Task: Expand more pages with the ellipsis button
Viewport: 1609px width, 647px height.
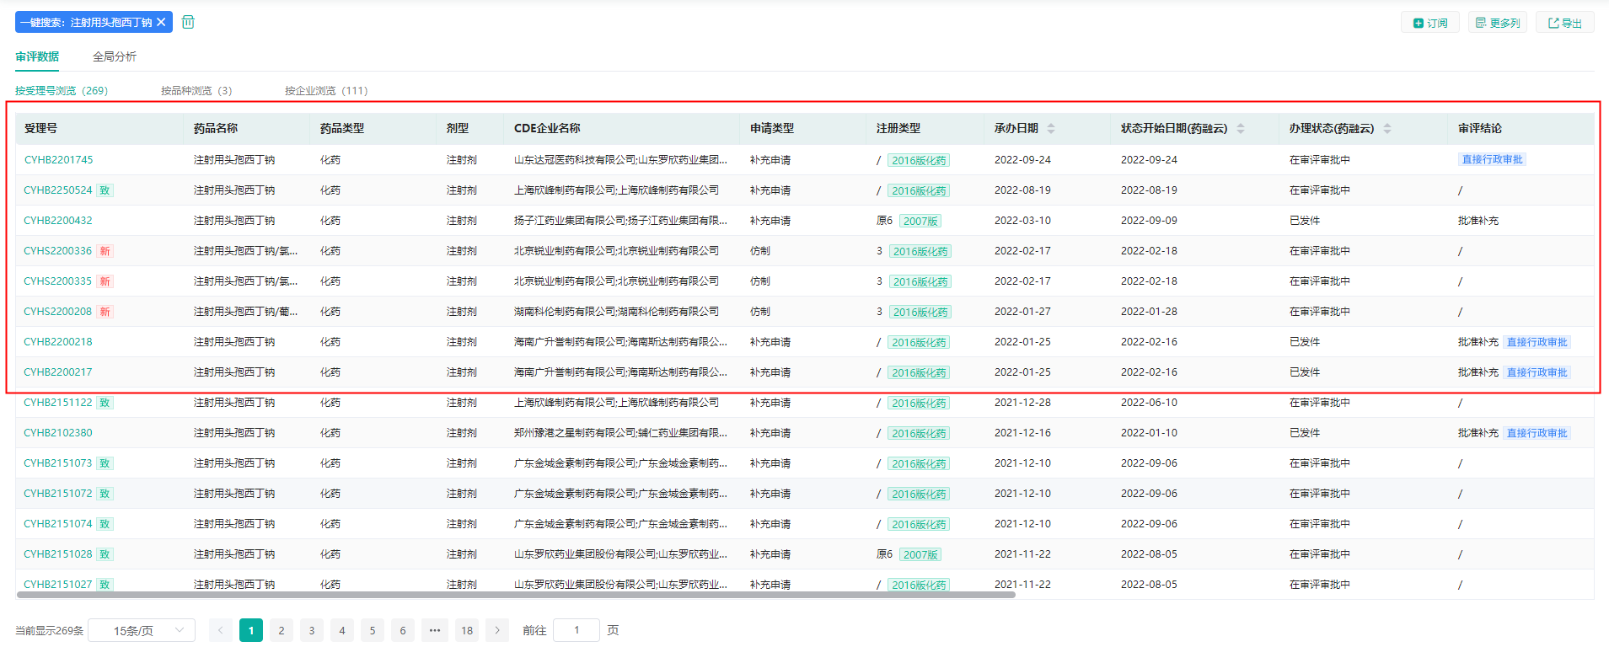Action: point(435,630)
